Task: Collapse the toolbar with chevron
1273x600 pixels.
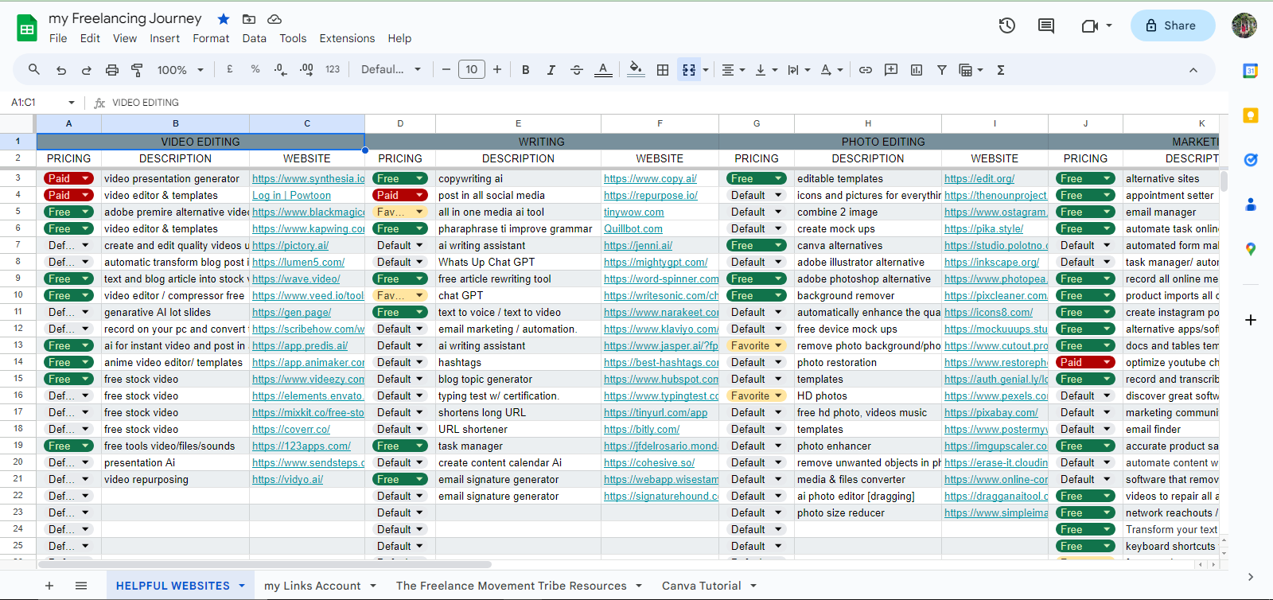Action: point(1193,70)
